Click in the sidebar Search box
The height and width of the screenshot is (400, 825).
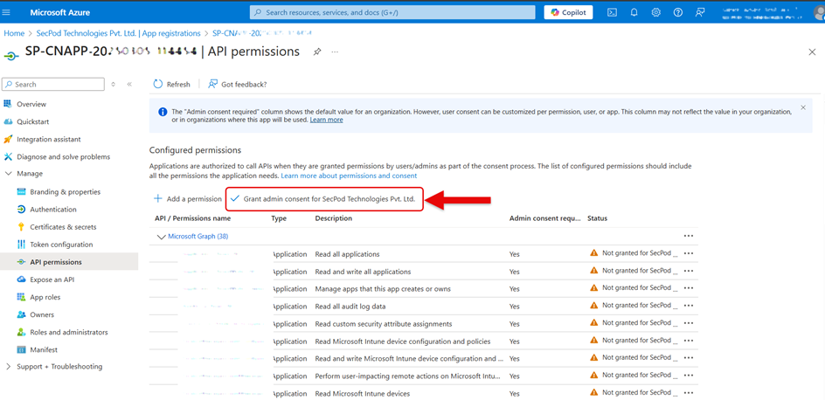pyautogui.click(x=53, y=84)
